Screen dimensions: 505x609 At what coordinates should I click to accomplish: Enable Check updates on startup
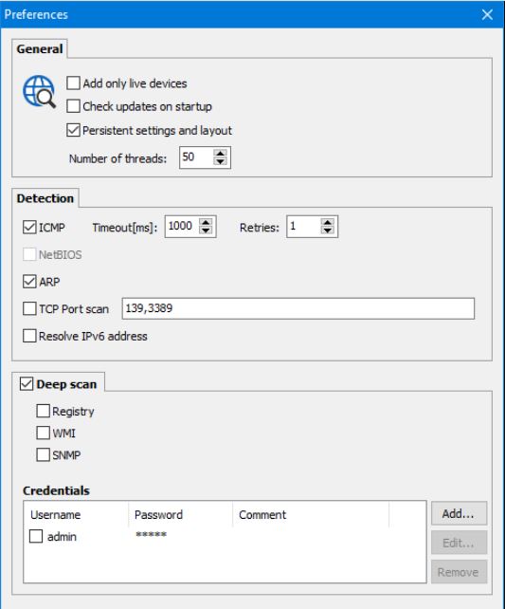[73, 106]
